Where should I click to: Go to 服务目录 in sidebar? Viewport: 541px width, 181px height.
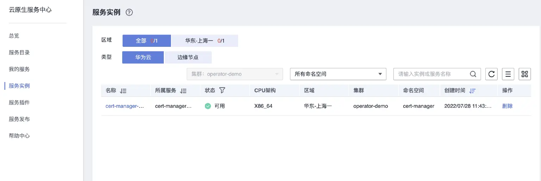tap(19, 52)
